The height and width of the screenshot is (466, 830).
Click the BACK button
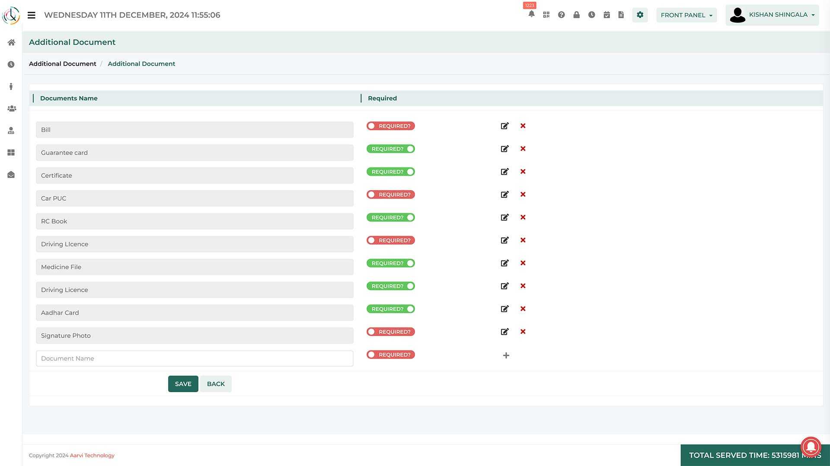(216, 384)
